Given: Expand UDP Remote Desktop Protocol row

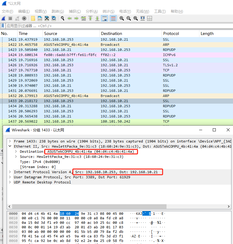Looking at the screenshot, I should [10, 182].
